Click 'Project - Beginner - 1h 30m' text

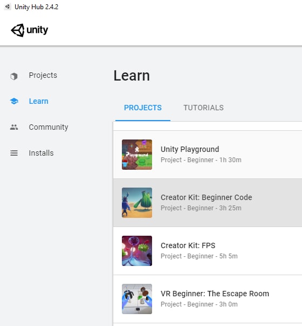coord(201,160)
